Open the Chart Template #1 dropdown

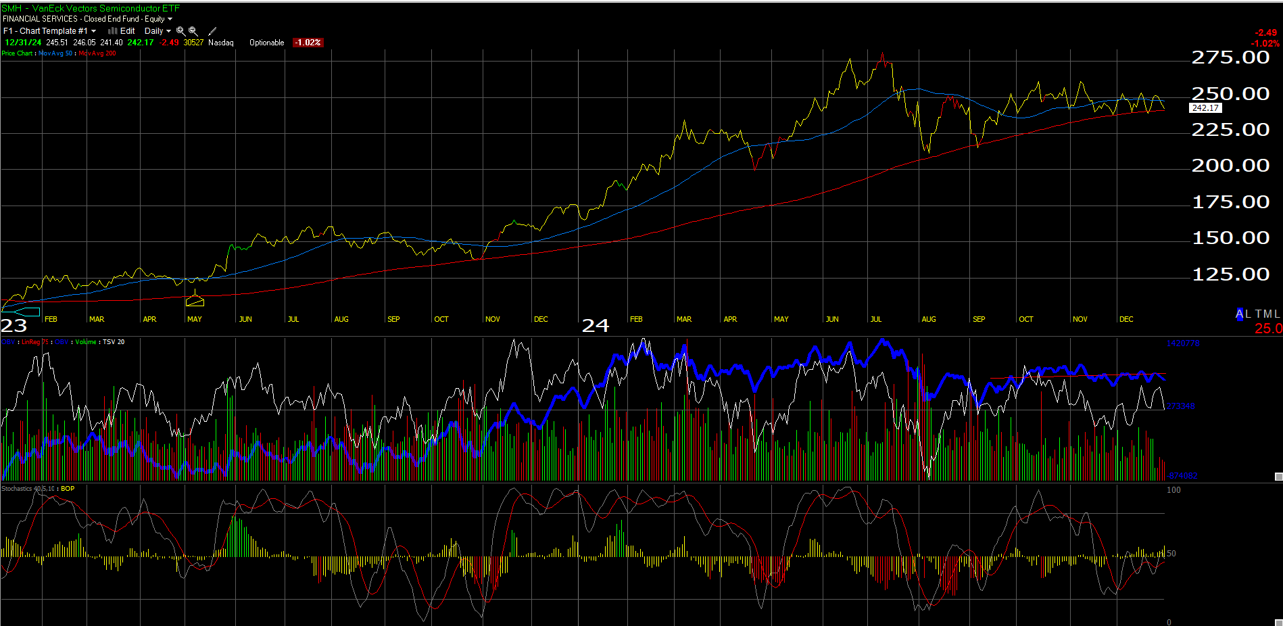coord(49,31)
